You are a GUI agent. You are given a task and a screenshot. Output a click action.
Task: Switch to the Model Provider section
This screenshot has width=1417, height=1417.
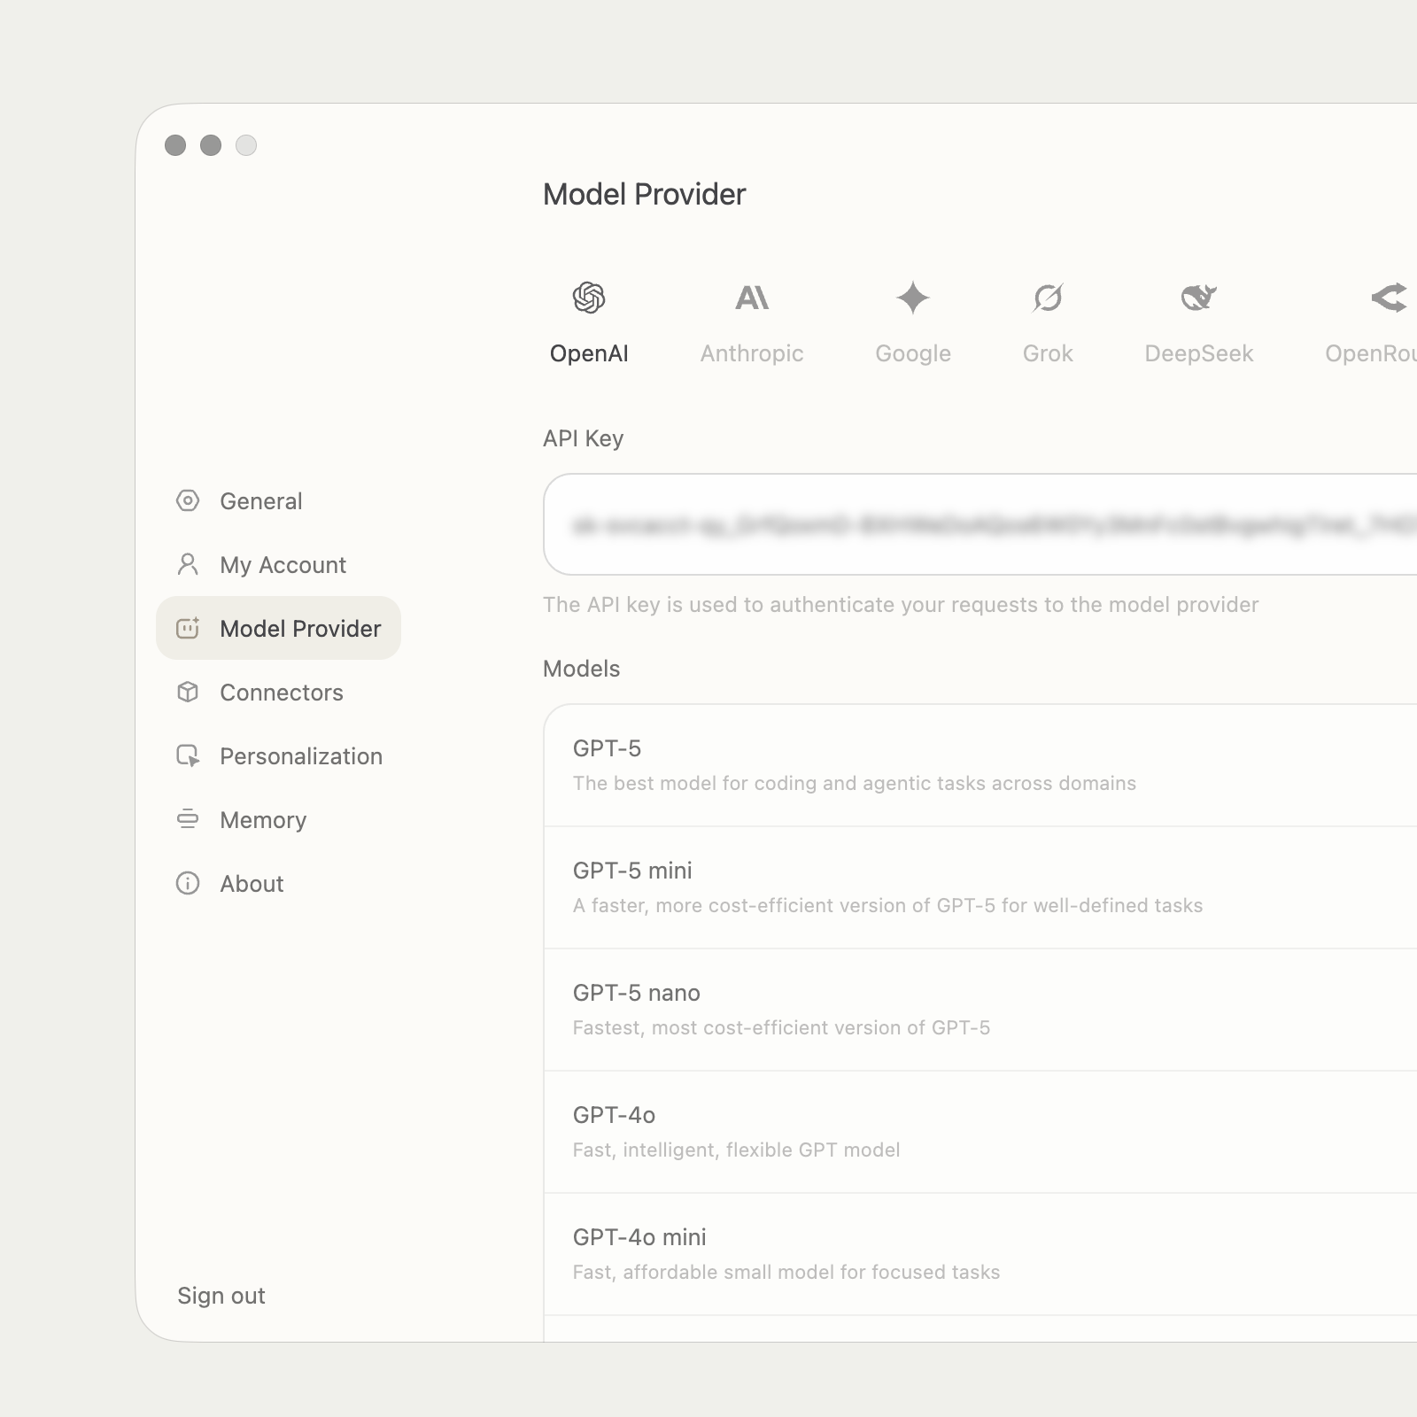tap(279, 628)
